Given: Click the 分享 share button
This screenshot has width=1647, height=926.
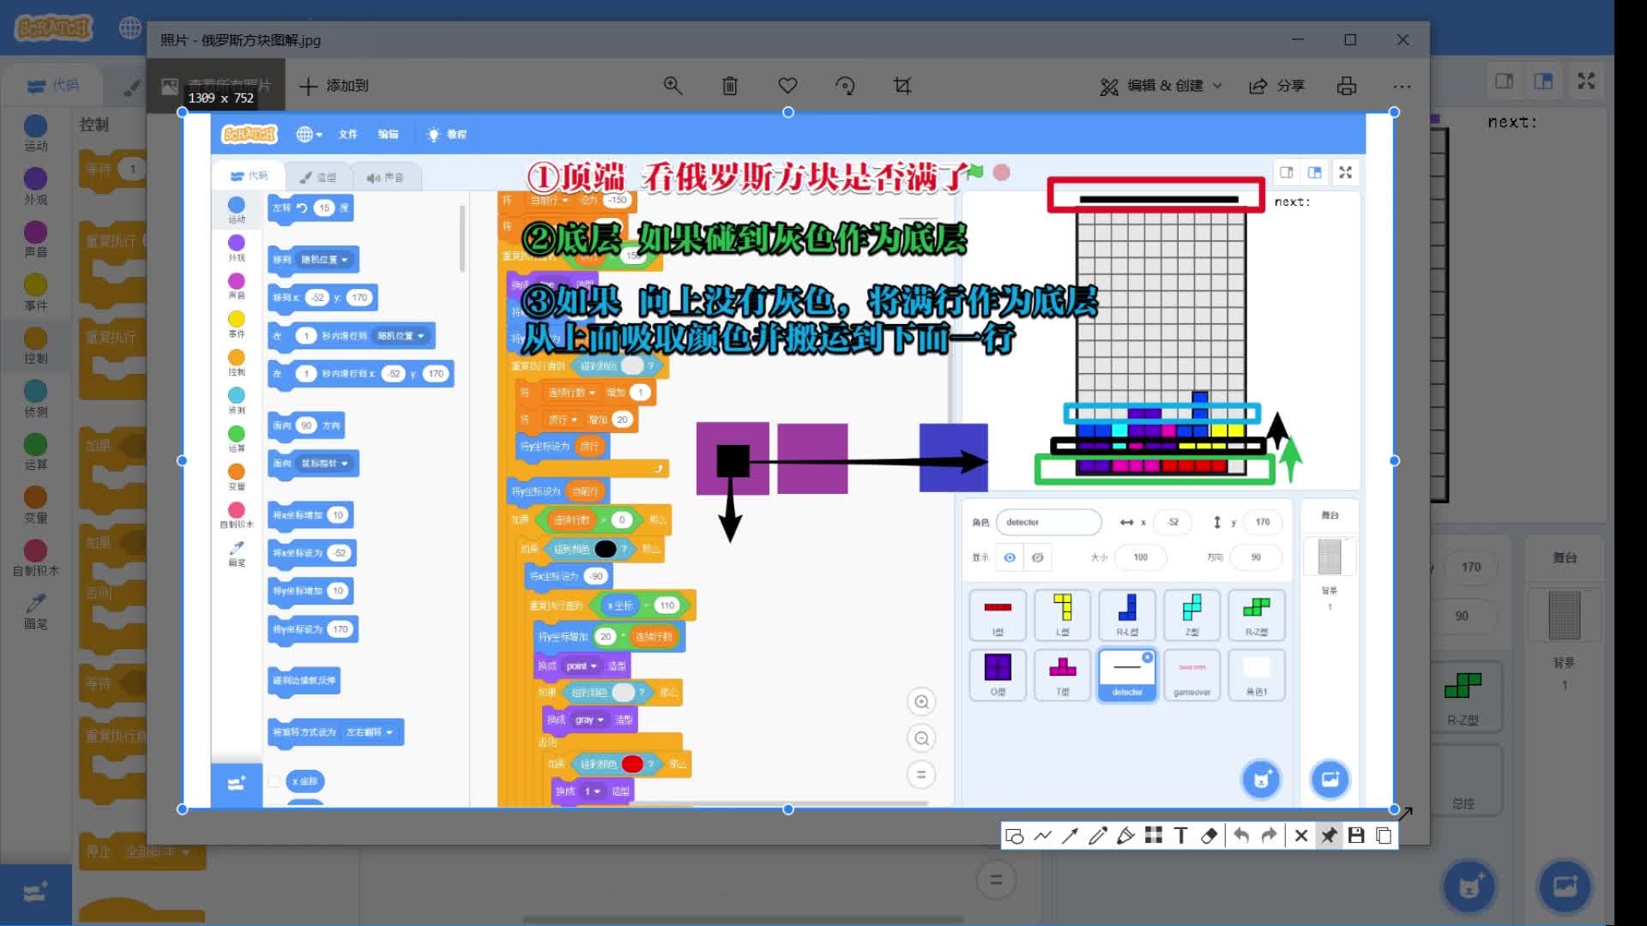Looking at the screenshot, I should pyautogui.click(x=1277, y=86).
